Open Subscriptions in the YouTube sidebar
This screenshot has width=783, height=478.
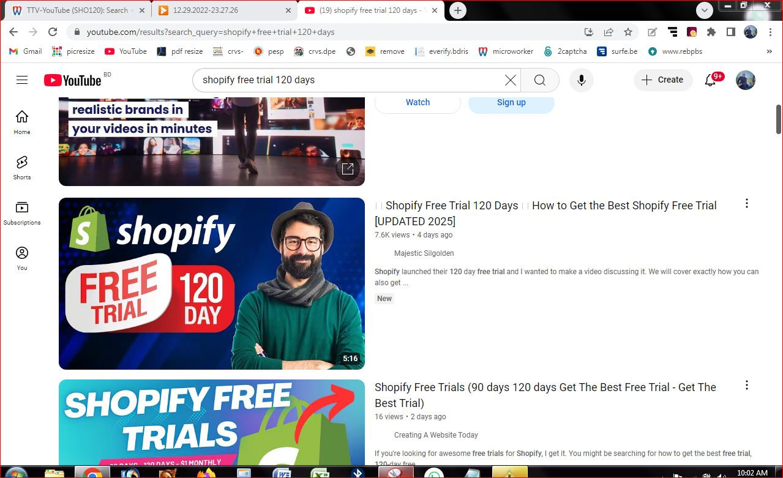coord(22,213)
